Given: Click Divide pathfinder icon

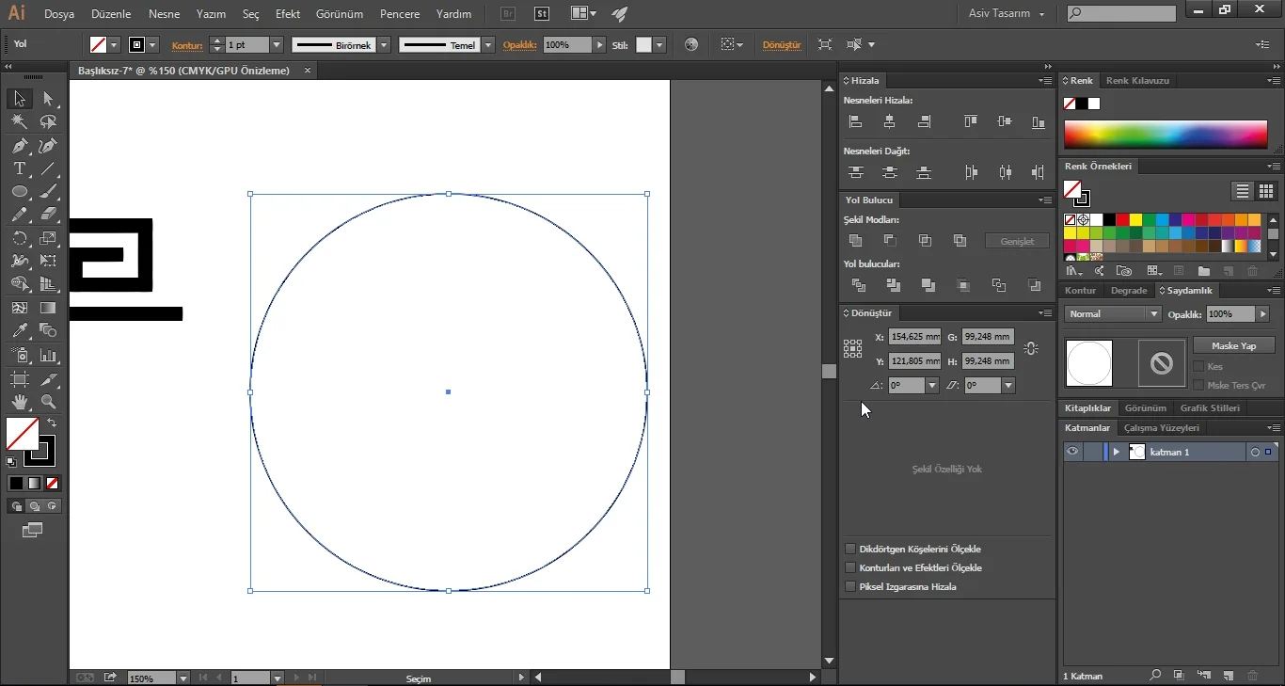Looking at the screenshot, I should (858, 285).
